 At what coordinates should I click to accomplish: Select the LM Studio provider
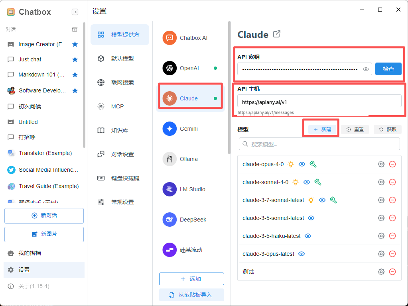tap(191, 189)
